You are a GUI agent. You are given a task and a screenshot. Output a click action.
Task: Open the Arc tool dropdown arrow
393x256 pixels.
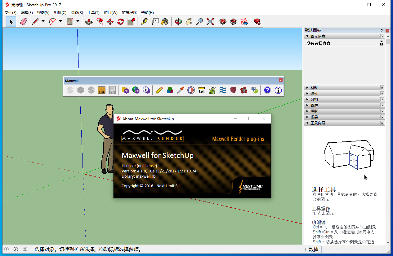pos(60,22)
